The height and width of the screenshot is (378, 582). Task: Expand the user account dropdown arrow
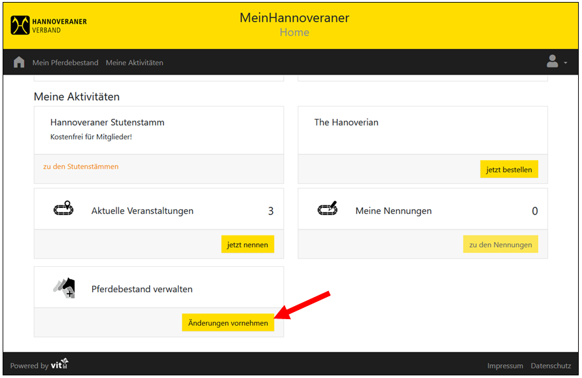point(565,63)
